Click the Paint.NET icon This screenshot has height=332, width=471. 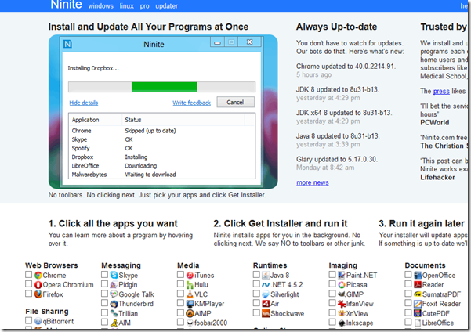tap(342, 276)
